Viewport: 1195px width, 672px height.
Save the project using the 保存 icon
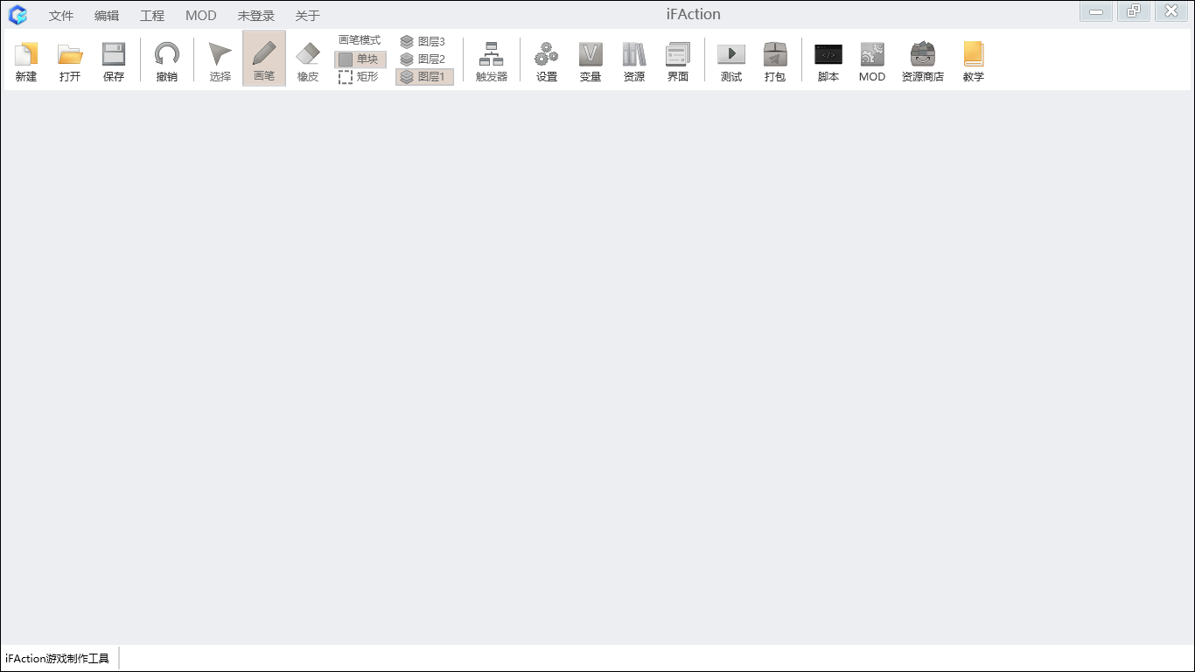(114, 61)
